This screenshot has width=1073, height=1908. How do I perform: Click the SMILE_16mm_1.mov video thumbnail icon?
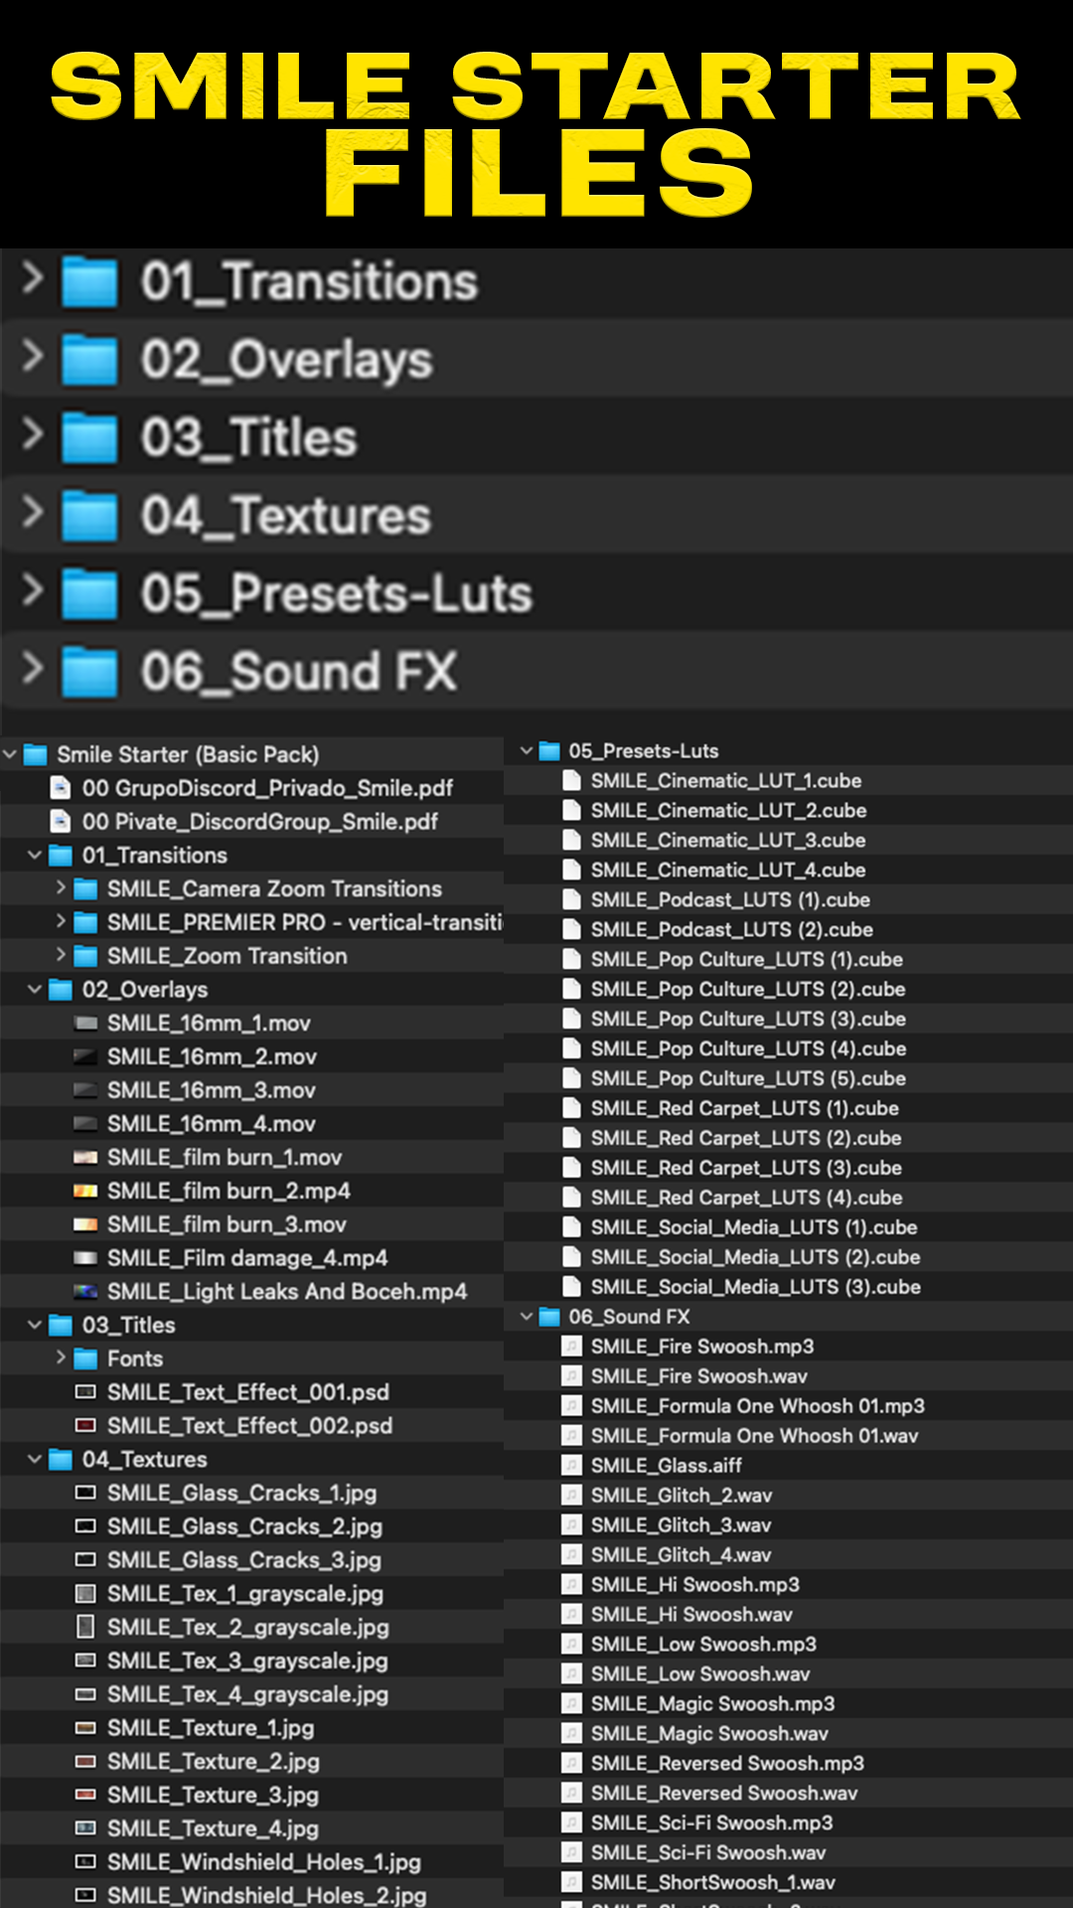click(86, 1023)
